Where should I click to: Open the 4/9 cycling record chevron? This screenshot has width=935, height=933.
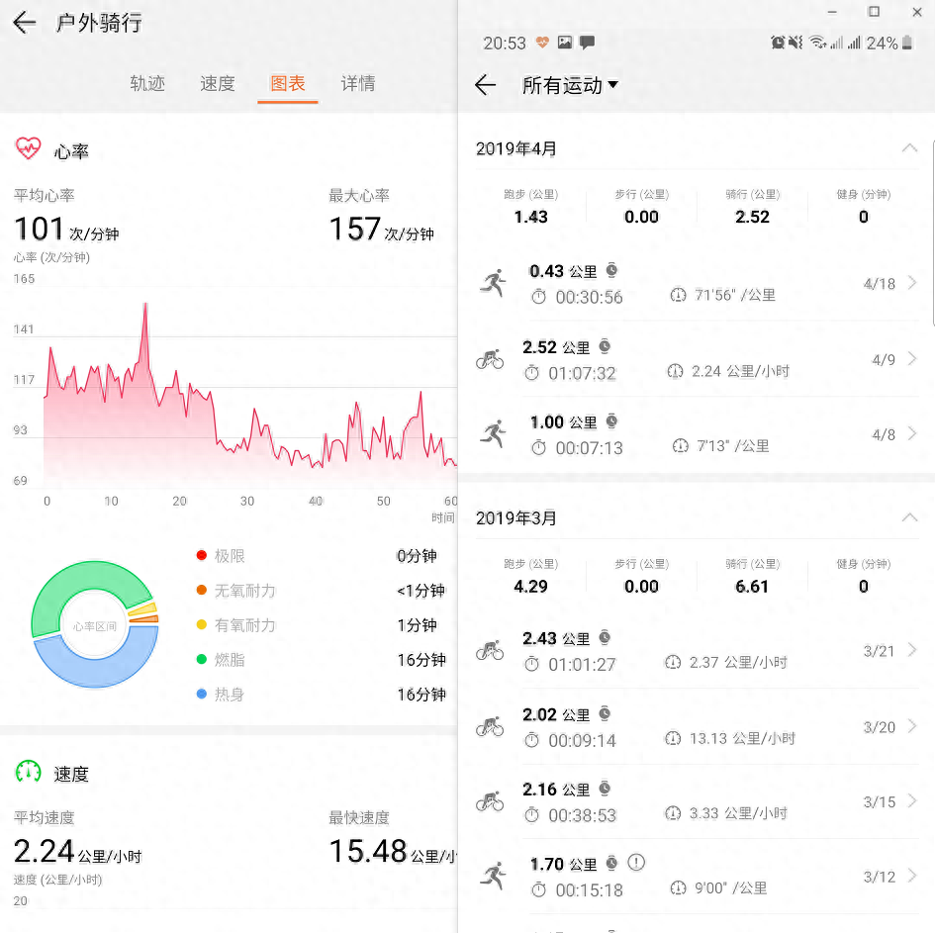click(x=911, y=359)
